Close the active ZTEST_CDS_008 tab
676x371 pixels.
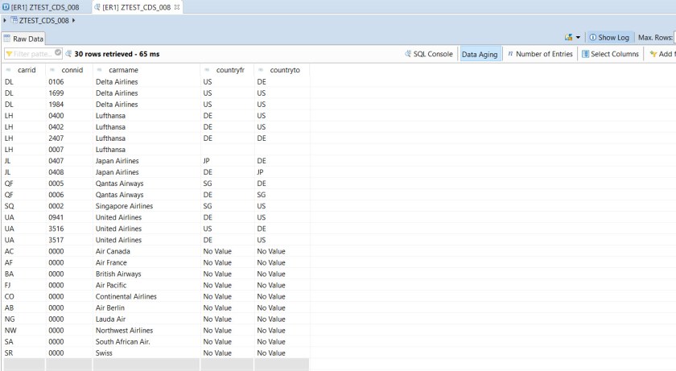(177, 7)
